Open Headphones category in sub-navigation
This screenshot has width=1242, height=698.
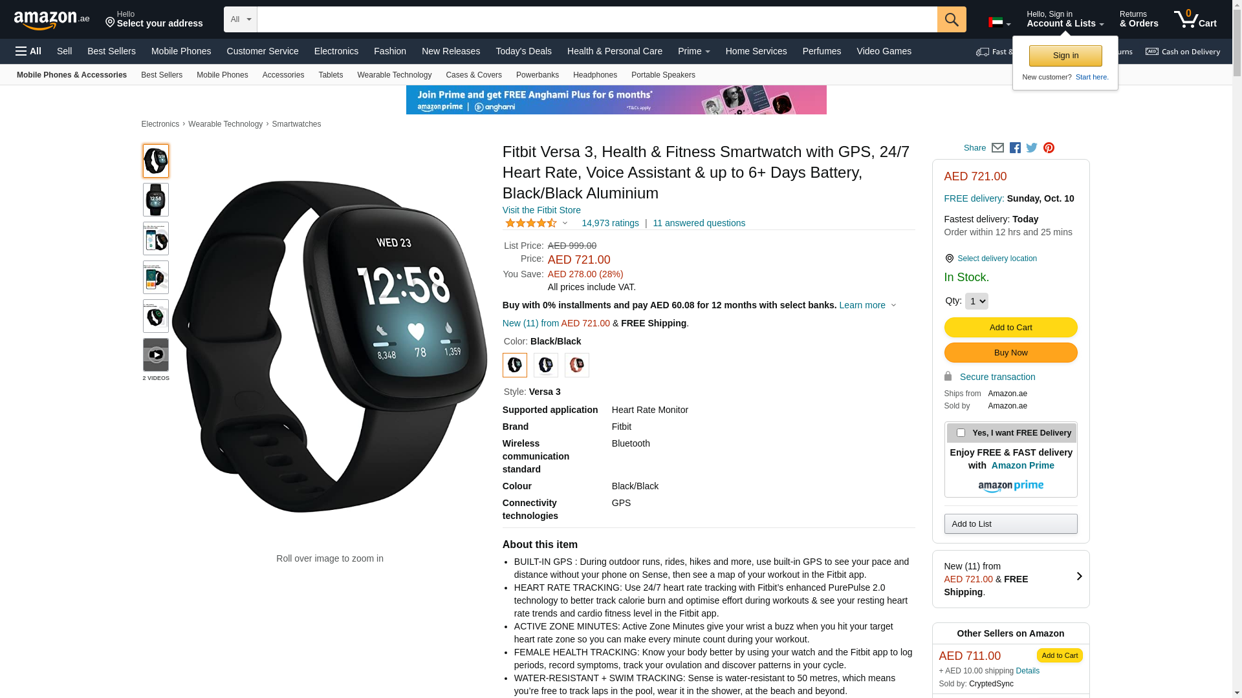tap(594, 75)
